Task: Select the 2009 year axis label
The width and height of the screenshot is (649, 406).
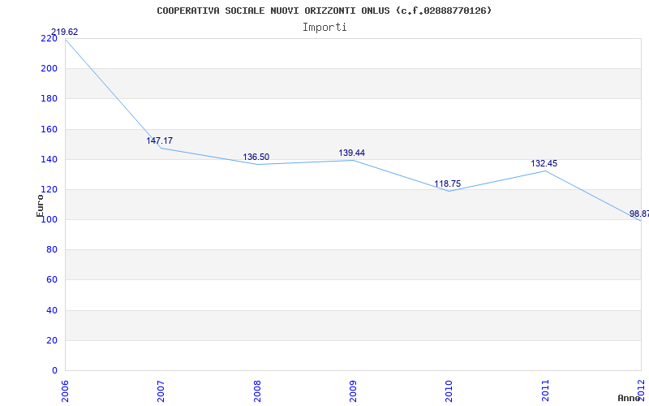Action: point(354,389)
